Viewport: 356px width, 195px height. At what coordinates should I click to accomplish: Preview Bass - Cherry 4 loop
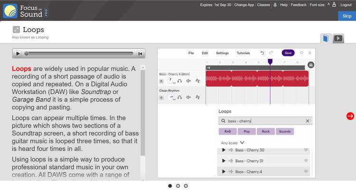pyautogui.click(x=224, y=172)
